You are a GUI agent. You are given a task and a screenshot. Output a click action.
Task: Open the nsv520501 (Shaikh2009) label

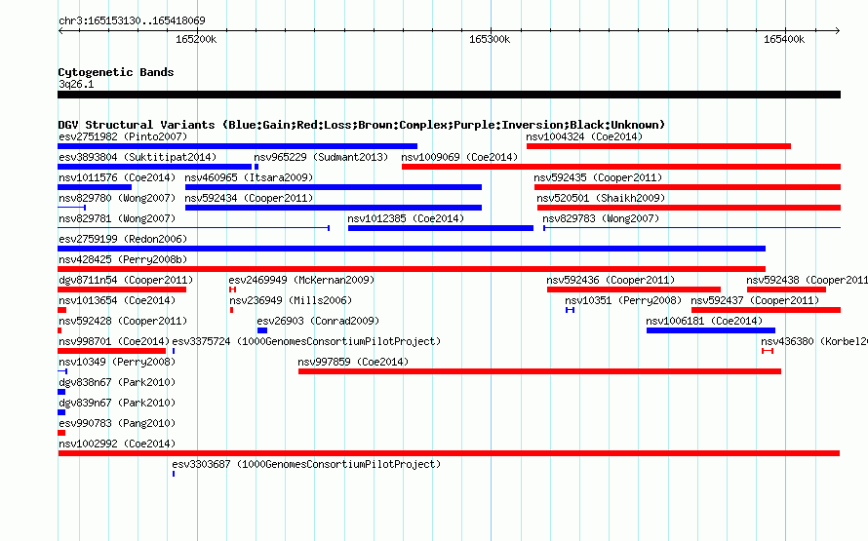coord(601,198)
